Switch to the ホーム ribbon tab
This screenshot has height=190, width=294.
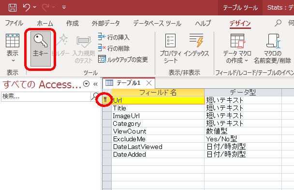45,23
